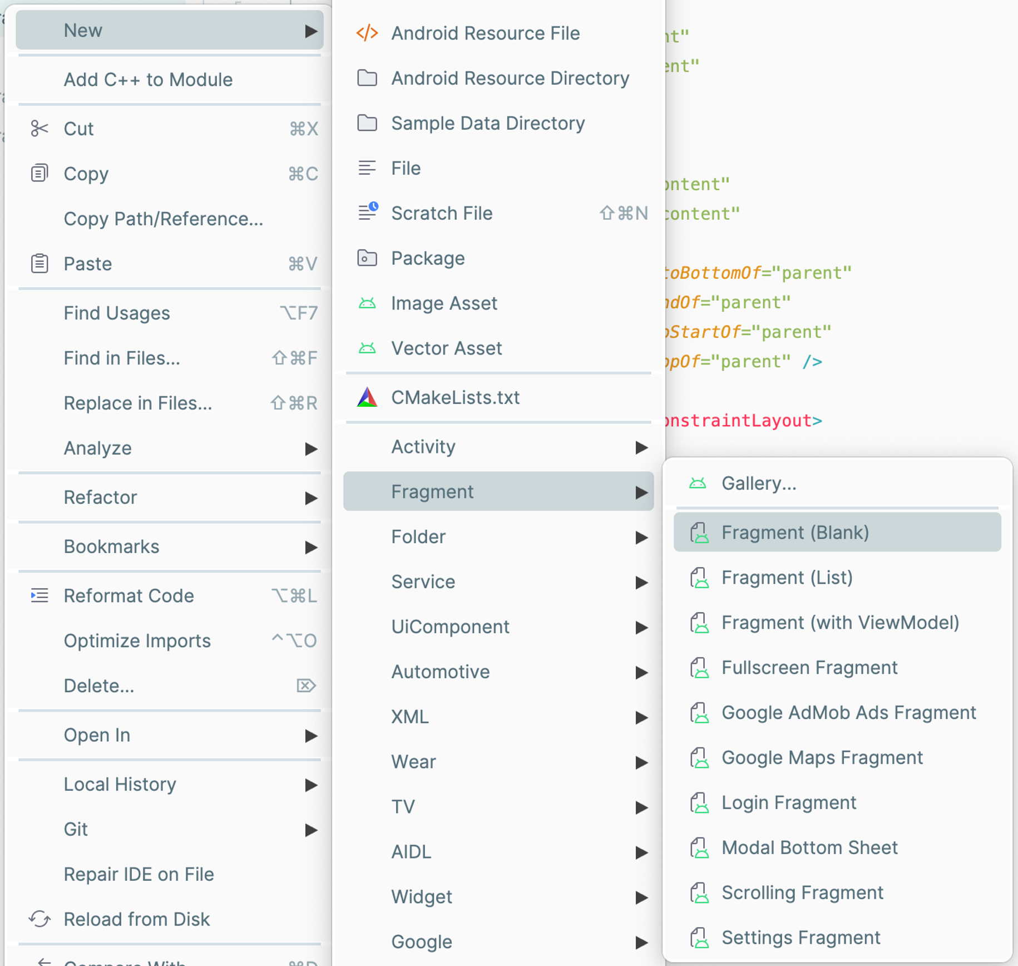1018x966 pixels.
Task: Expand the Analyze submenu arrow
Action: [311, 448]
